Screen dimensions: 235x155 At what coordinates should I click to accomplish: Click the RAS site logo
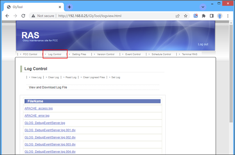30,35
